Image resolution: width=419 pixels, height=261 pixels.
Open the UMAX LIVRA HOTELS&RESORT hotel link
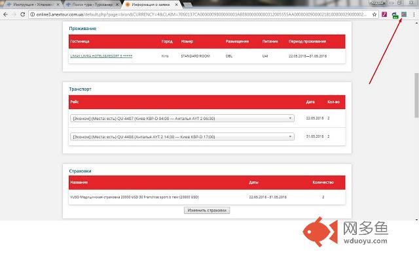[x=101, y=56]
